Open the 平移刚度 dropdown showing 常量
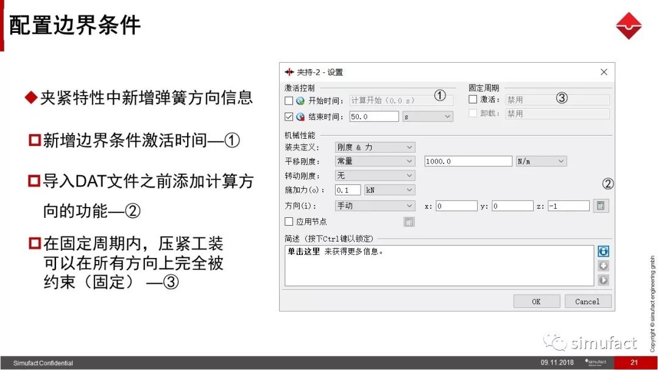658x370 pixels. 375,161
